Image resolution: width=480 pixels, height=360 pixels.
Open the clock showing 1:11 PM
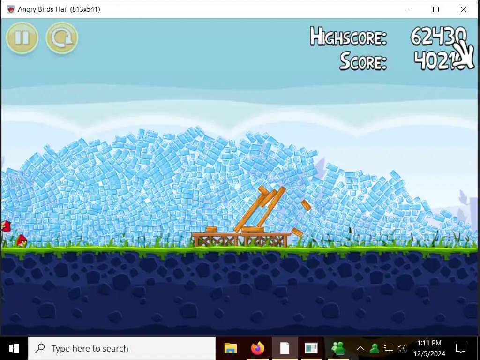[429, 348]
